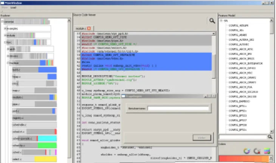Click the green coverage bar of sched-tp.c
The width and height of the screenshot is (276, 163).
[47, 145]
